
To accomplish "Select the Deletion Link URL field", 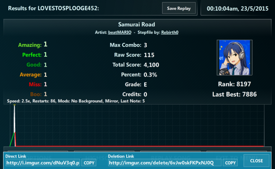I will [165, 163].
